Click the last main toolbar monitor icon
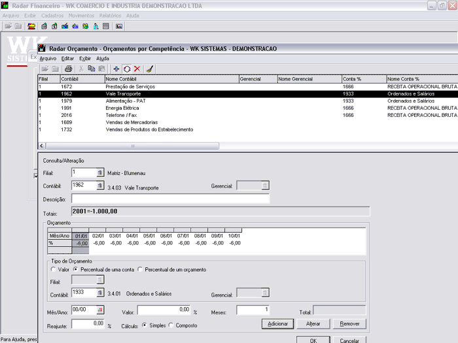The image size is (458, 343). click(119, 26)
